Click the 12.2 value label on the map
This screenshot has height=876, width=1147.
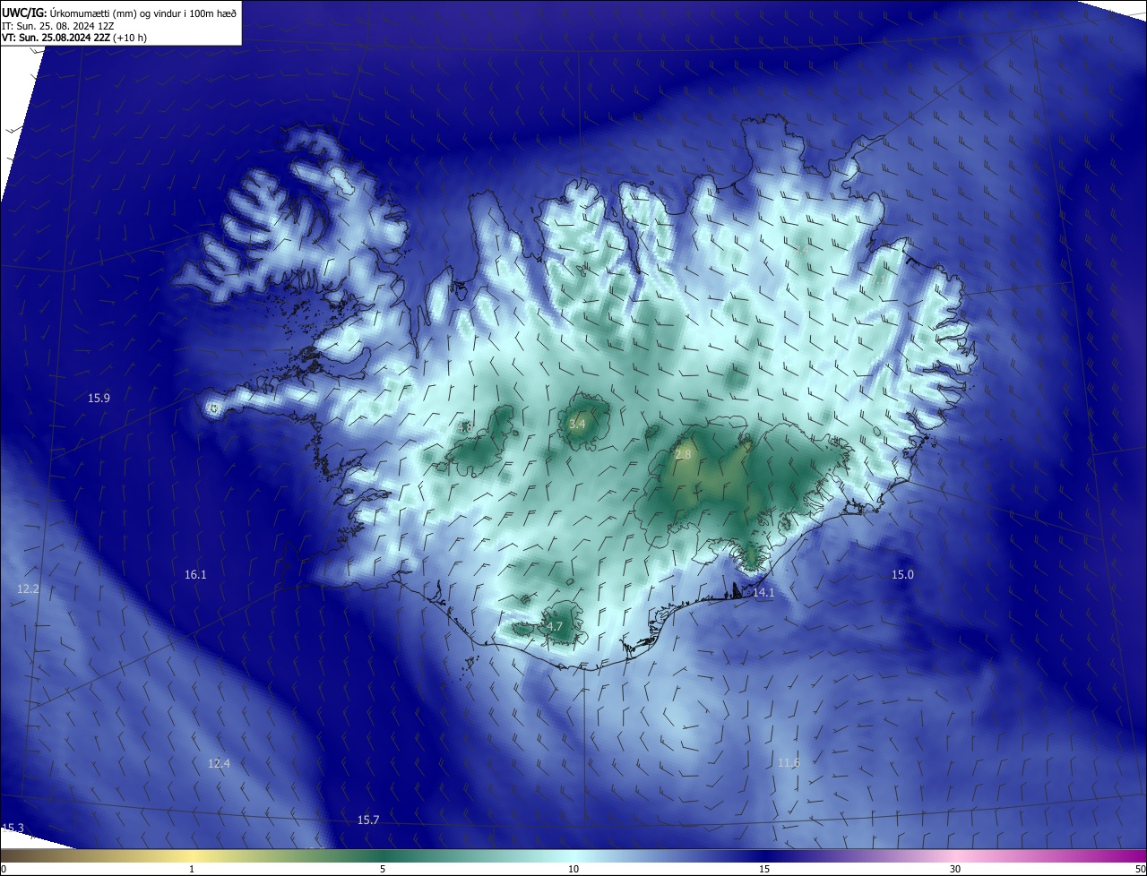pyautogui.click(x=28, y=588)
